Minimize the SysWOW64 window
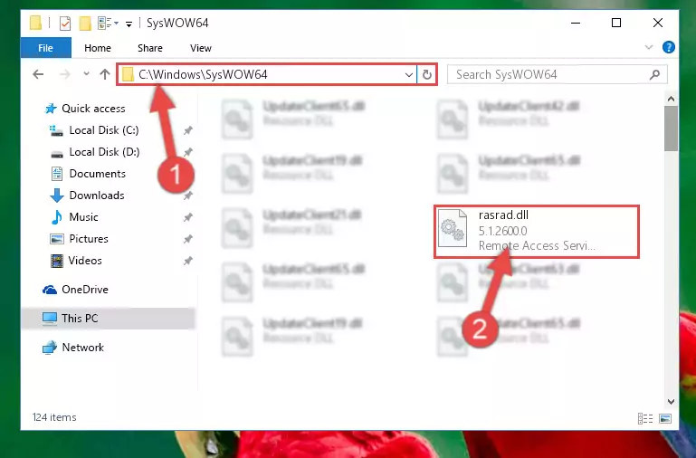Viewport: 696px width, 458px height. [x=576, y=23]
